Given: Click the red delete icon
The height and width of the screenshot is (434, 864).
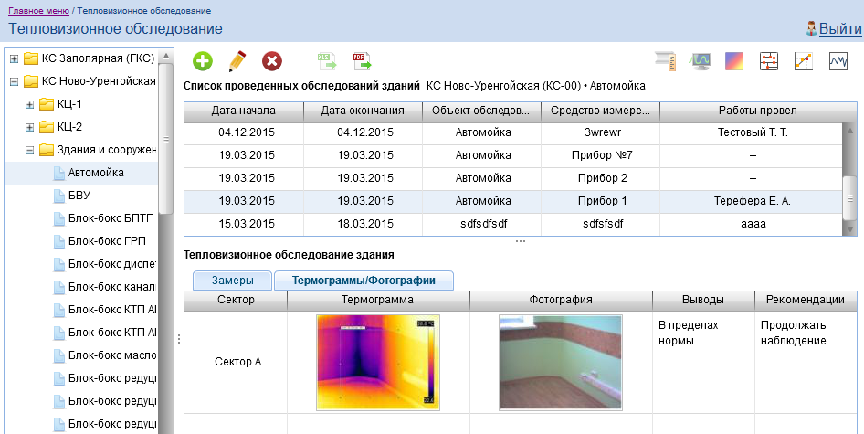Looking at the screenshot, I should point(271,60).
